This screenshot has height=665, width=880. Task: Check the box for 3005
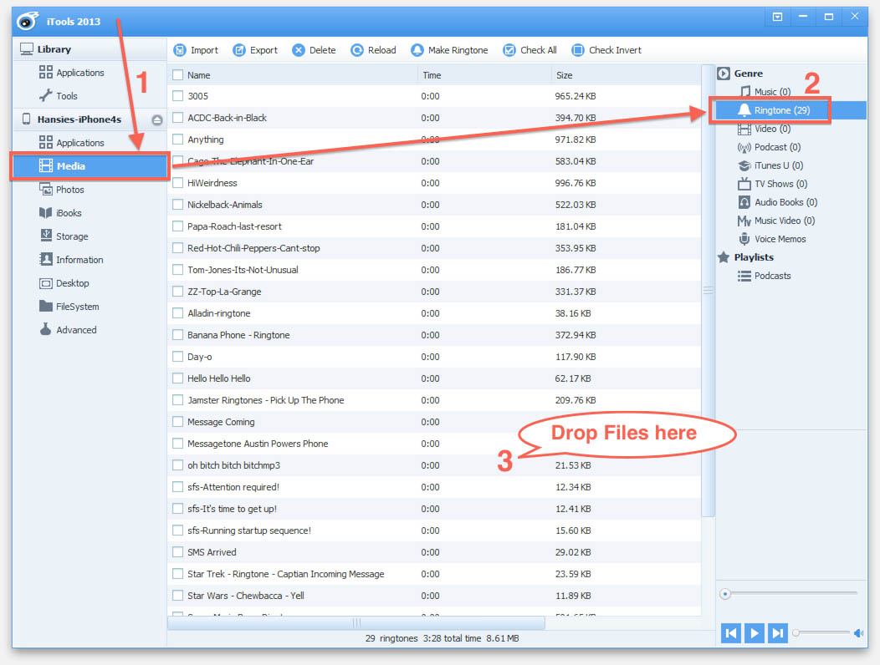pyautogui.click(x=178, y=96)
